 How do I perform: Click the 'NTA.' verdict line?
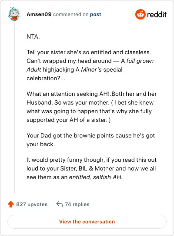click(33, 36)
